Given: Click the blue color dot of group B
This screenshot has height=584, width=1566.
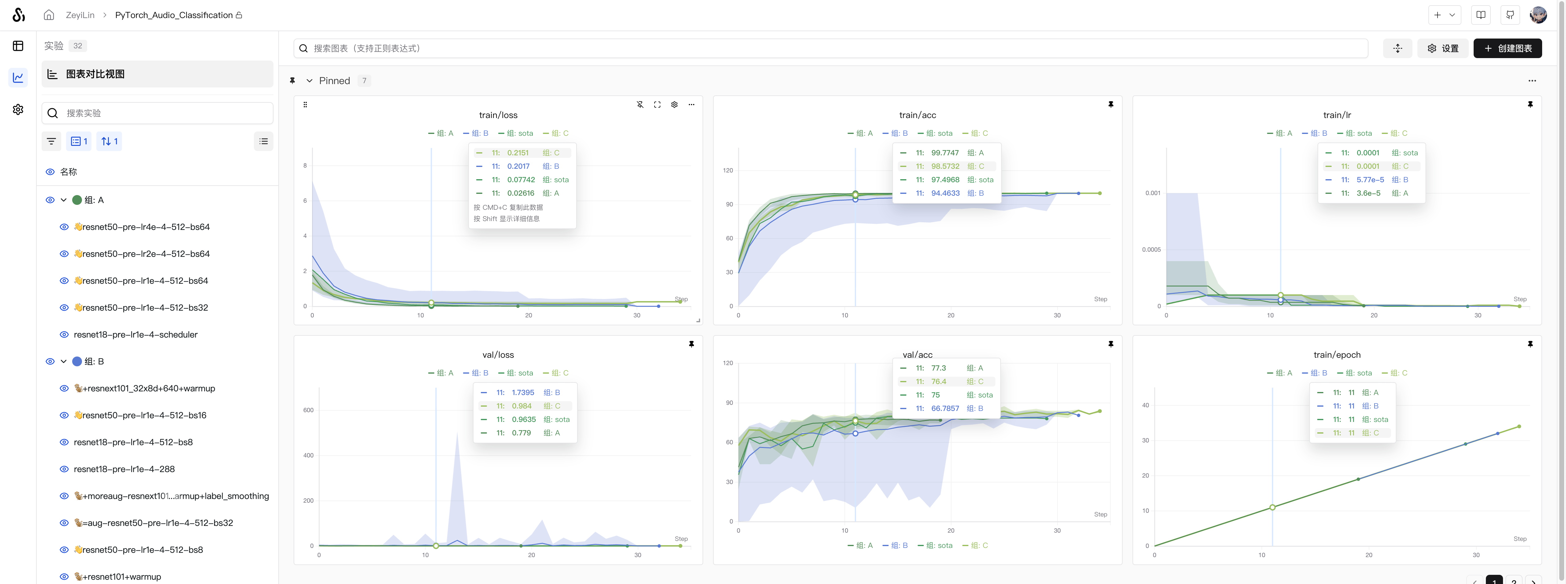Looking at the screenshot, I should pos(77,362).
